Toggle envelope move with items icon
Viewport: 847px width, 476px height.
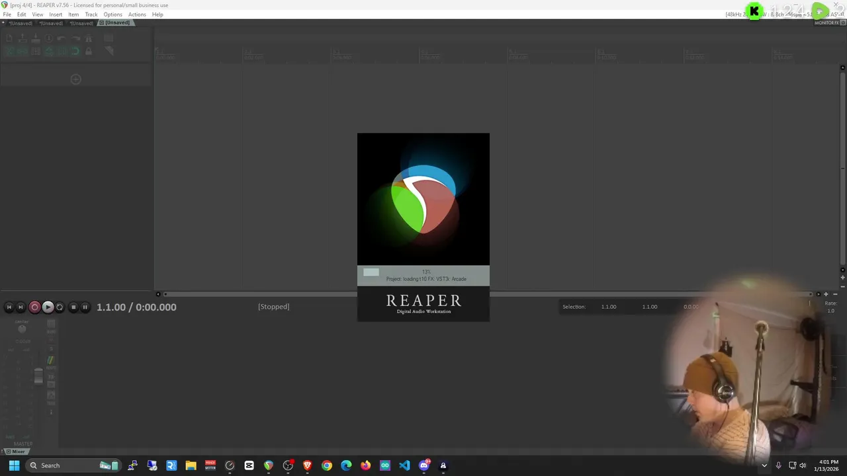48,51
